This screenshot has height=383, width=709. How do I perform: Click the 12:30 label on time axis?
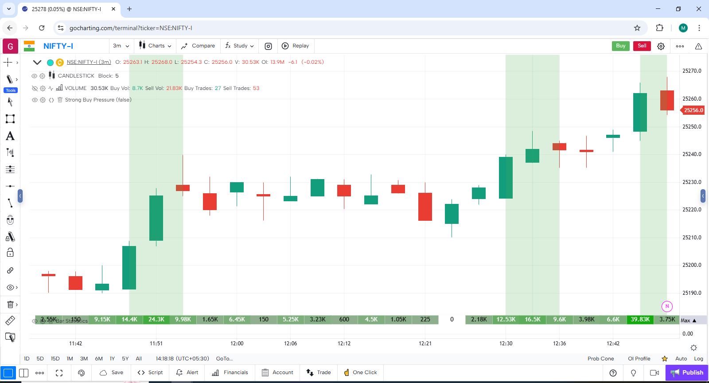[x=506, y=344]
